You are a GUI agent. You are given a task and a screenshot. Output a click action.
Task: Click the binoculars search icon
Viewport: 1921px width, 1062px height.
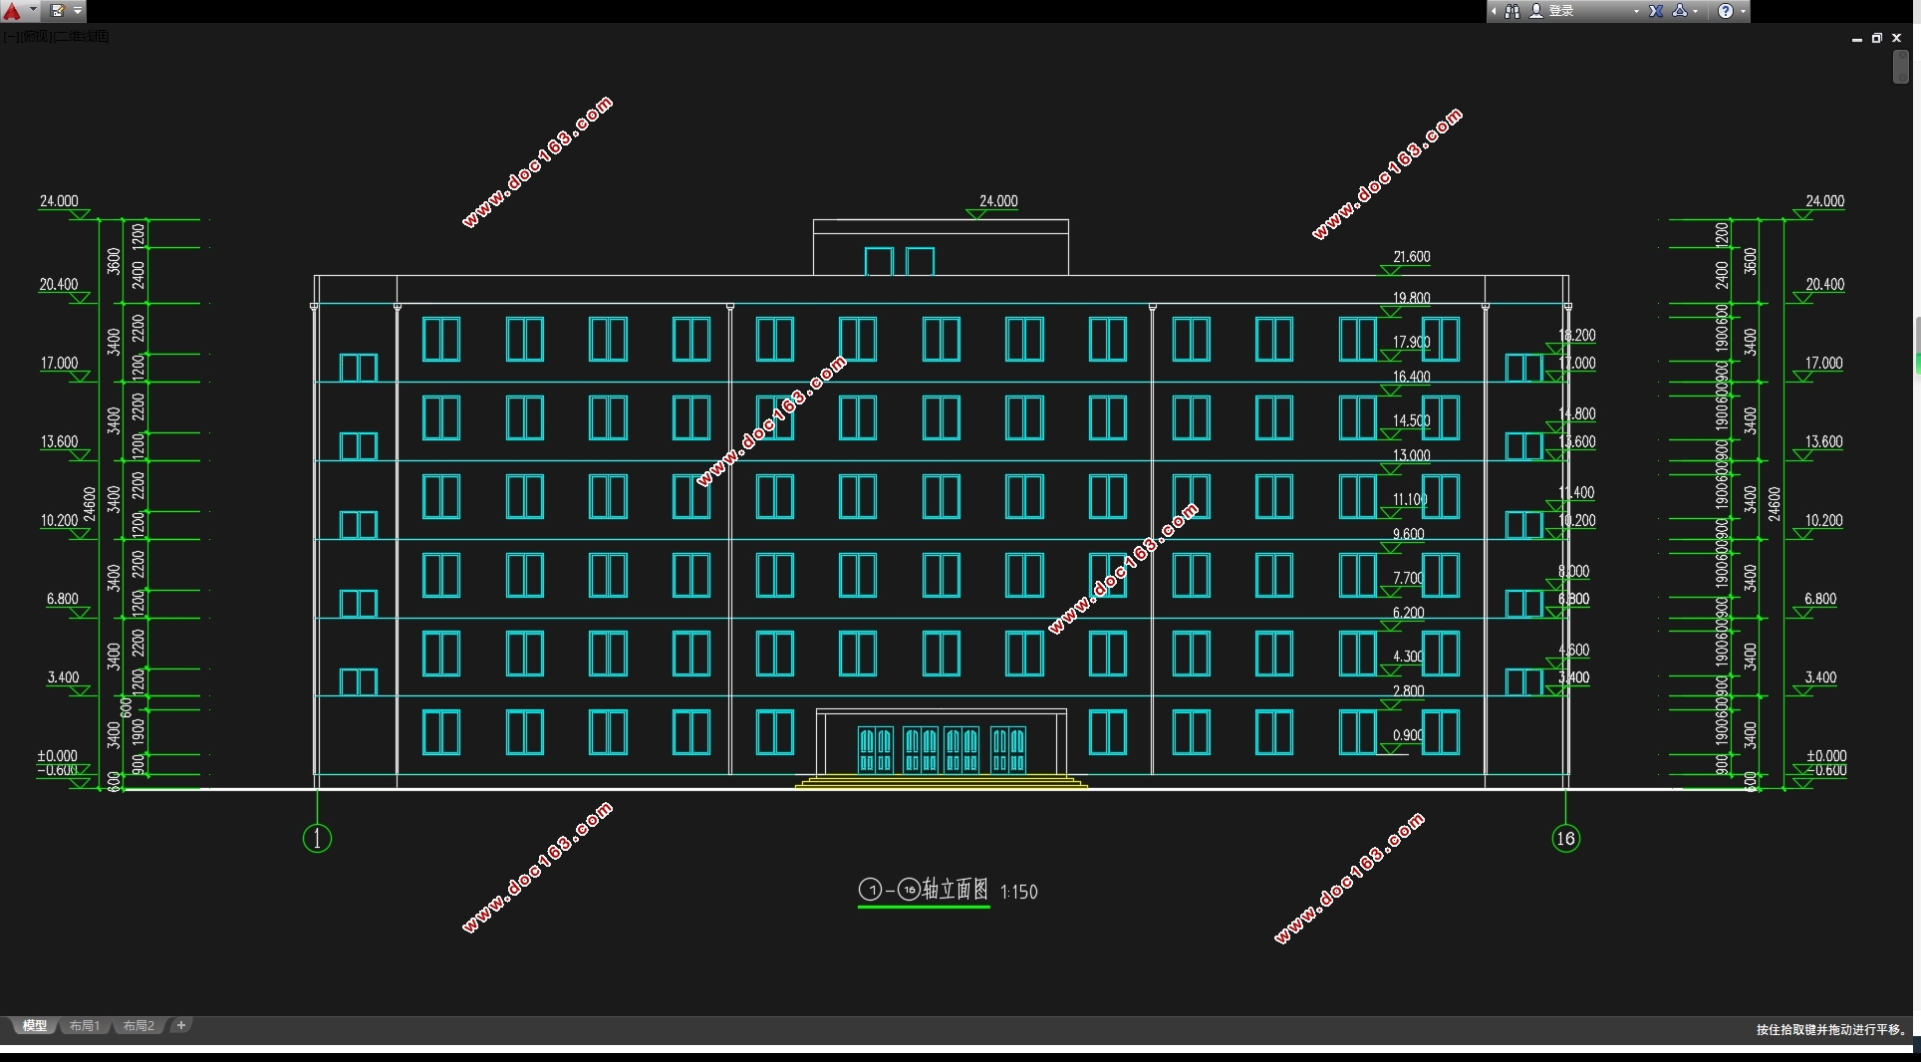(1512, 11)
